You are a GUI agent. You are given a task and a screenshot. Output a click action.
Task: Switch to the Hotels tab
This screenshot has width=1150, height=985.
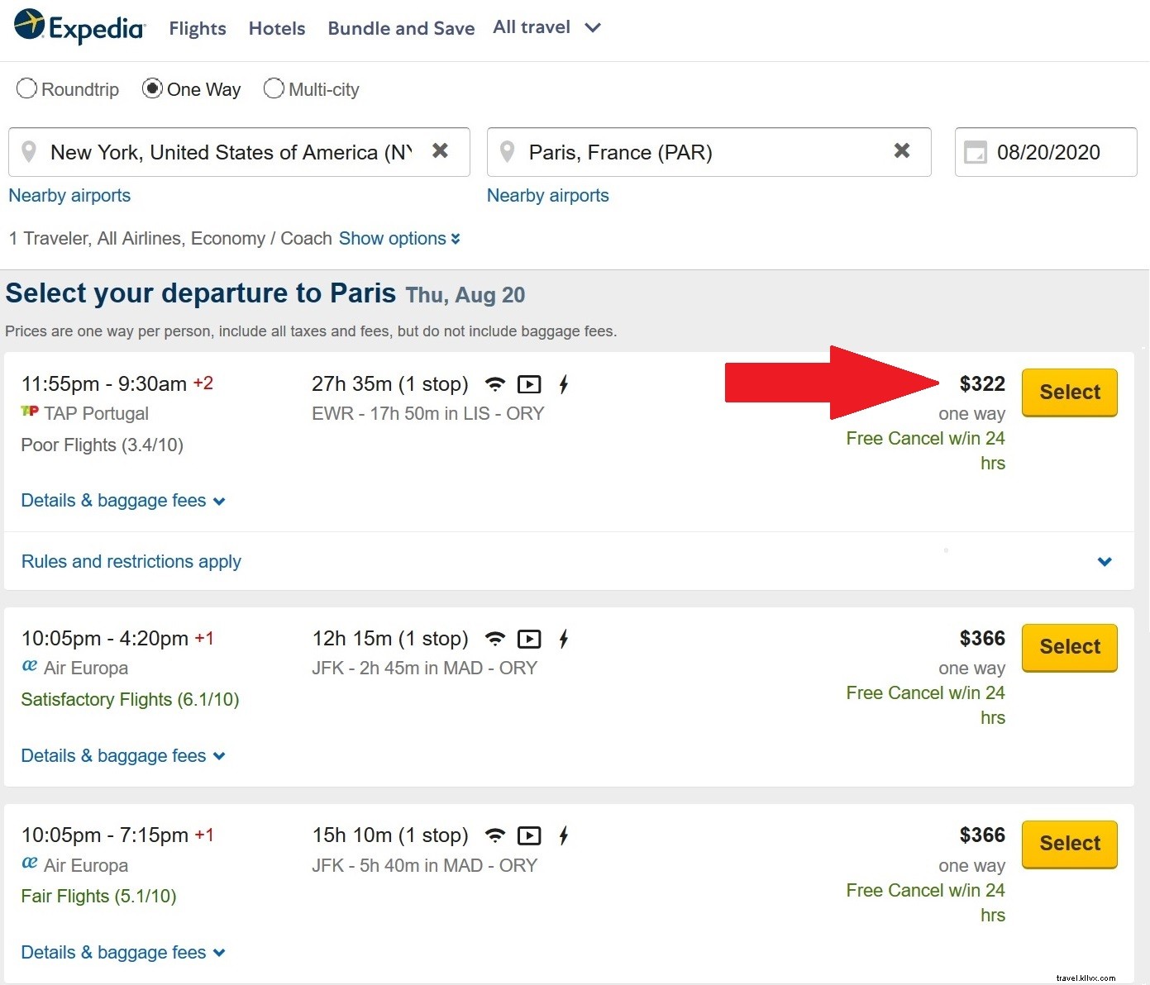(276, 27)
